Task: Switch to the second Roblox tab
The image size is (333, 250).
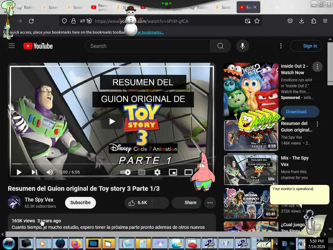Action: (x=199, y=7)
